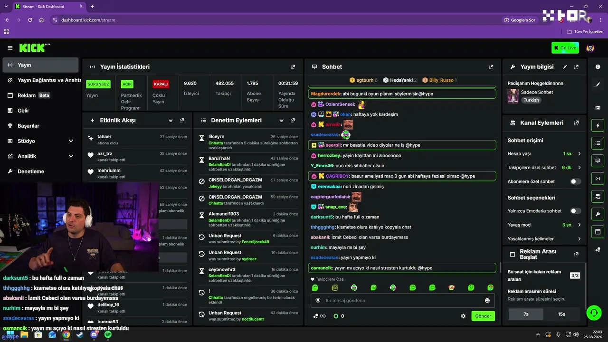Open Yavaş mod setting chevron
Viewport: 608px width, 342px height.
[579, 225]
